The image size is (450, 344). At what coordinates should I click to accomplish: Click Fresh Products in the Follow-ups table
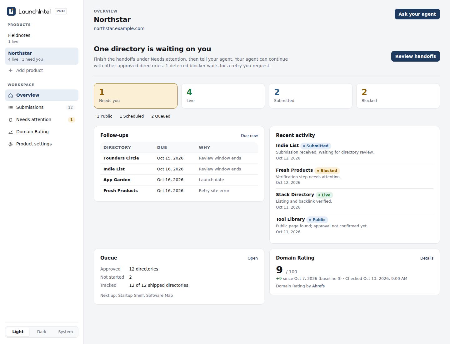pos(121,191)
